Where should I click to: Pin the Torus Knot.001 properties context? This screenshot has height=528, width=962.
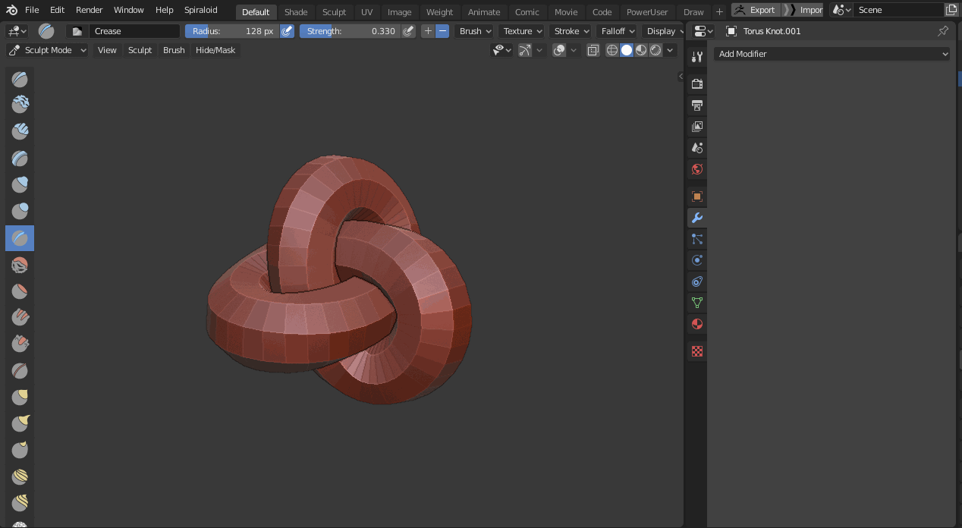coord(943,31)
